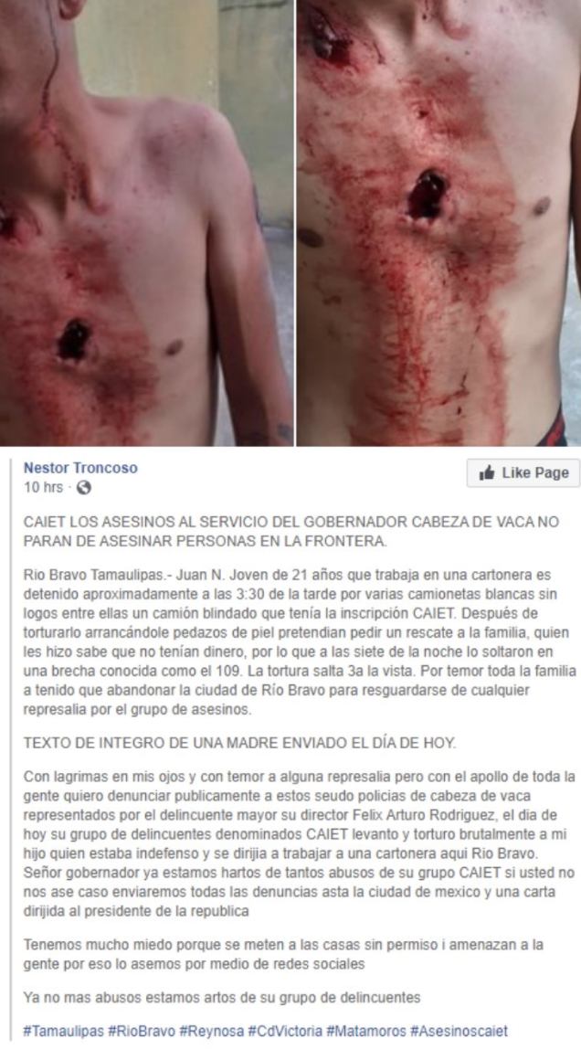Click the Like Page button
This screenshot has width=581, height=1049.
523,473
